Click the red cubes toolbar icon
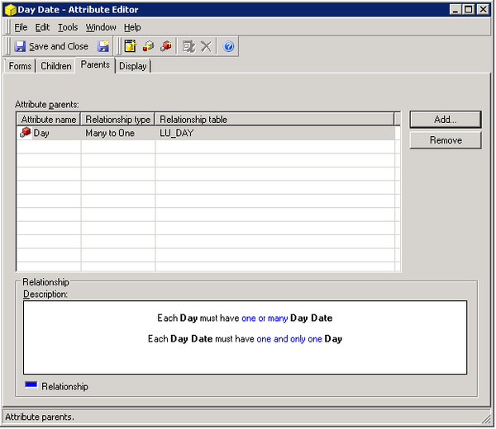496x429 pixels. (166, 46)
